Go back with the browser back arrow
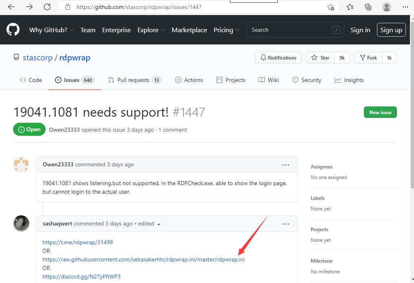The width and height of the screenshot is (414, 283). coord(11,7)
